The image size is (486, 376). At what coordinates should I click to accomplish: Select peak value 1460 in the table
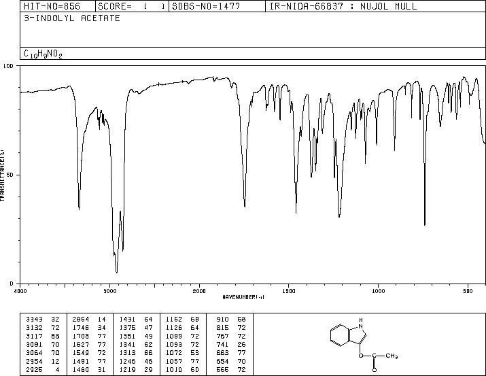(81, 370)
